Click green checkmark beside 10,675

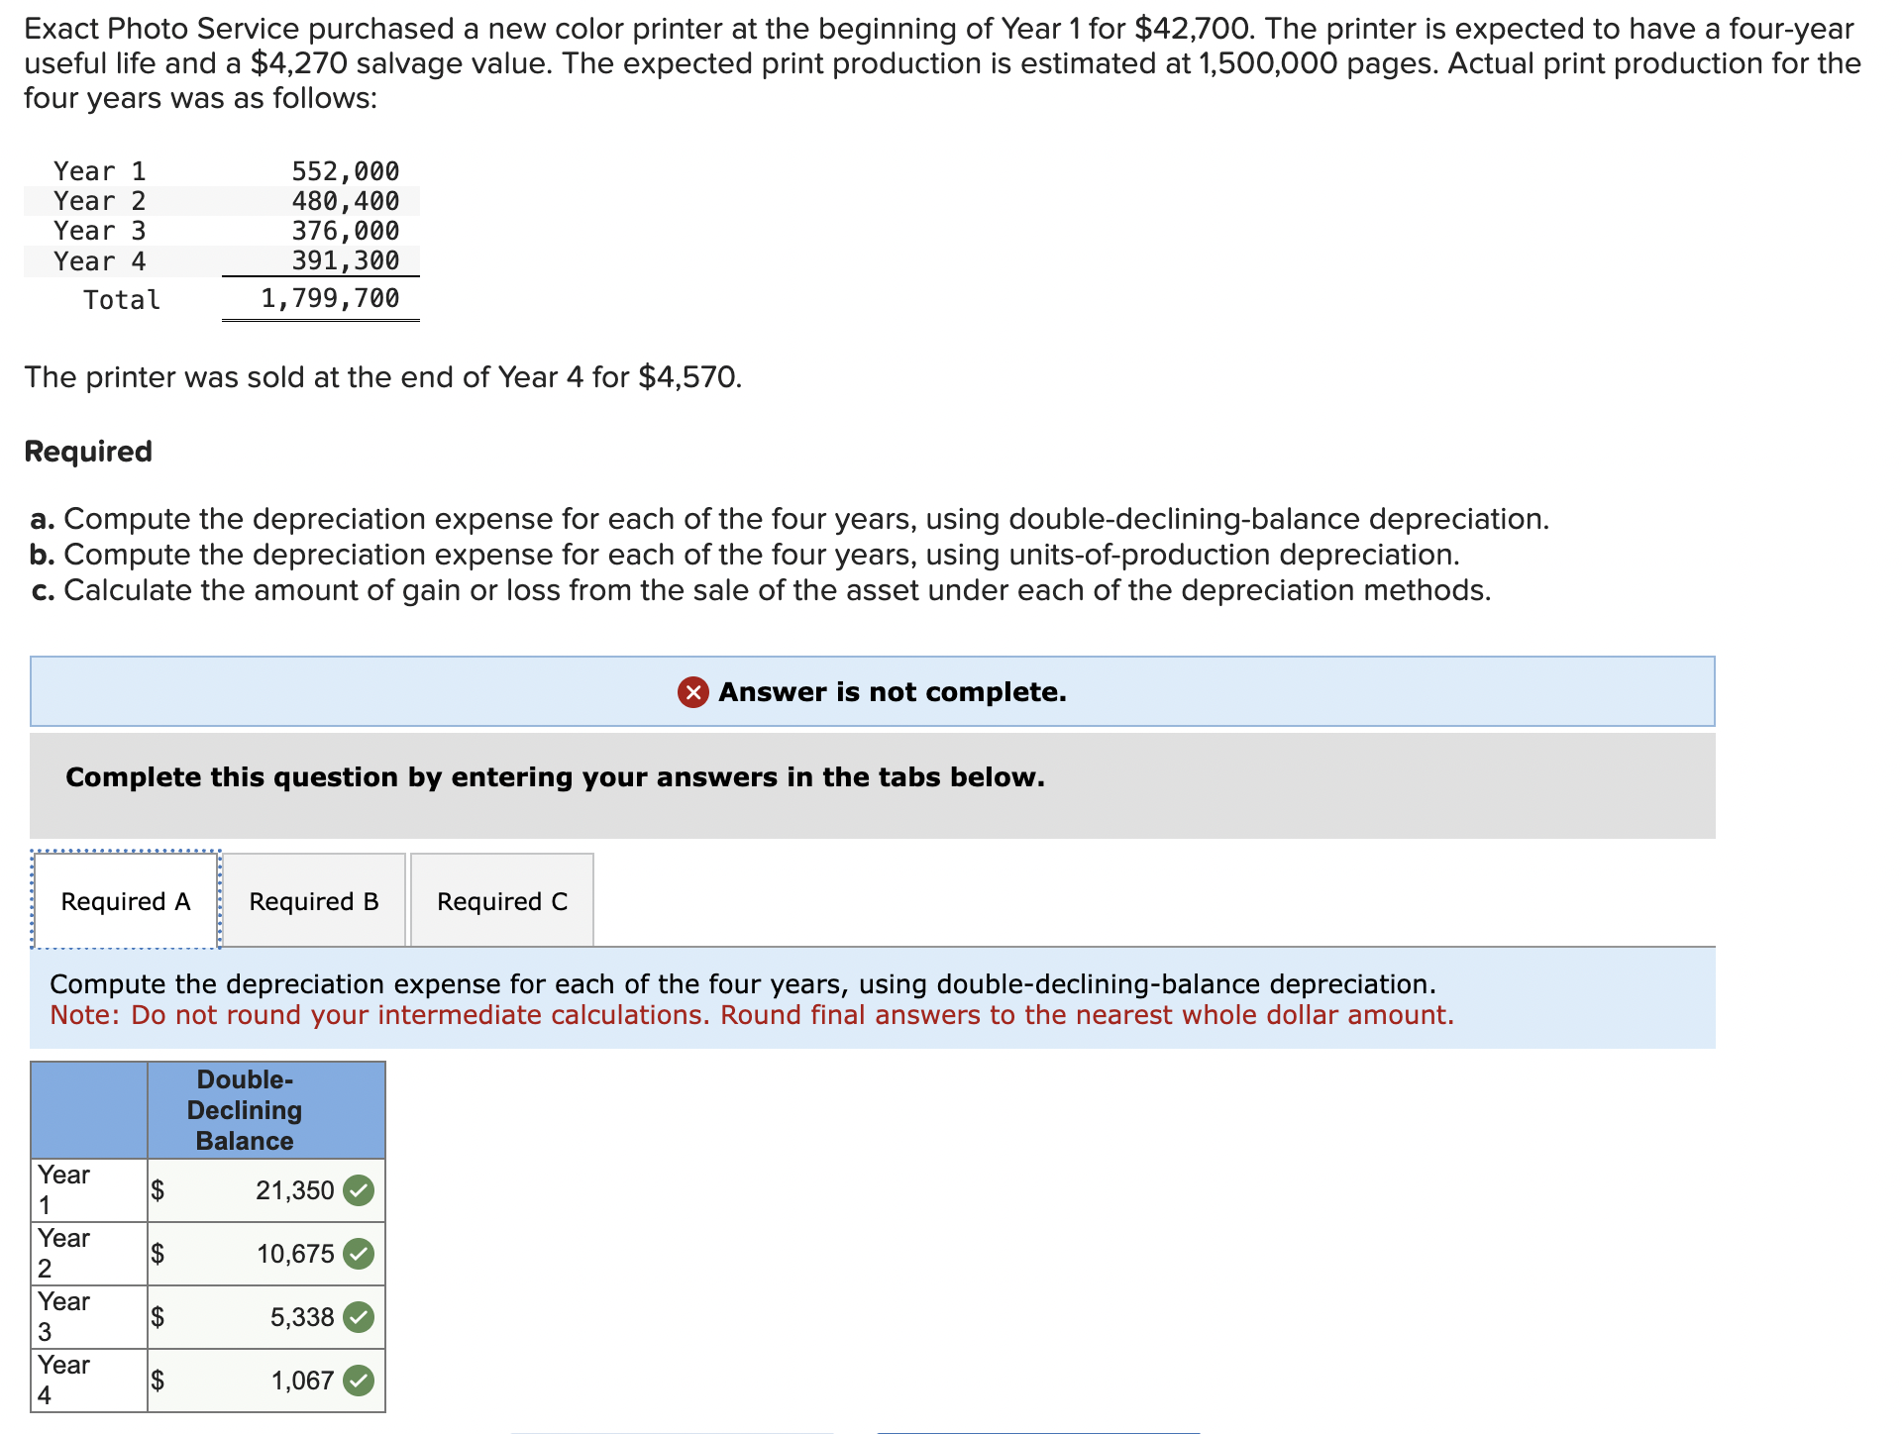[x=359, y=1254]
